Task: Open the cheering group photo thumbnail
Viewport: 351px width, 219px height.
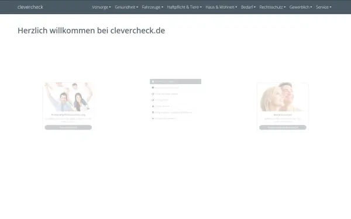Action: pyautogui.click(x=68, y=97)
